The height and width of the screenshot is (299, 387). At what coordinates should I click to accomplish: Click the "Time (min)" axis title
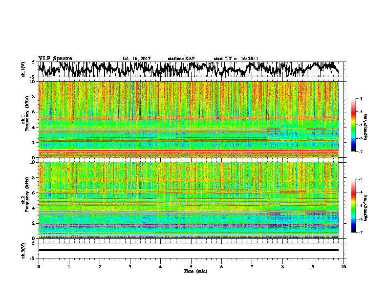click(x=195, y=271)
